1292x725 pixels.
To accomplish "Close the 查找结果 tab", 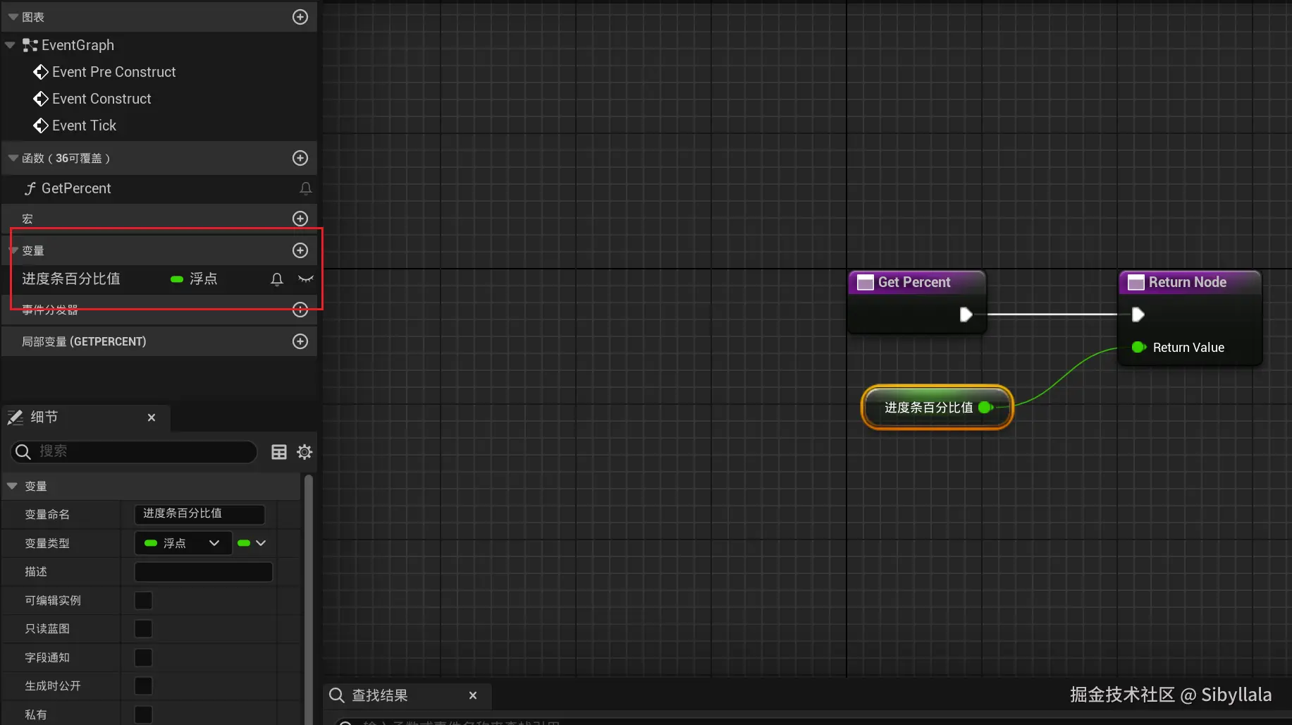I will [x=473, y=695].
